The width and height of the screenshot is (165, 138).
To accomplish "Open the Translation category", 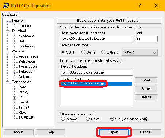I will pyautogui.click(x=27, y=67).
